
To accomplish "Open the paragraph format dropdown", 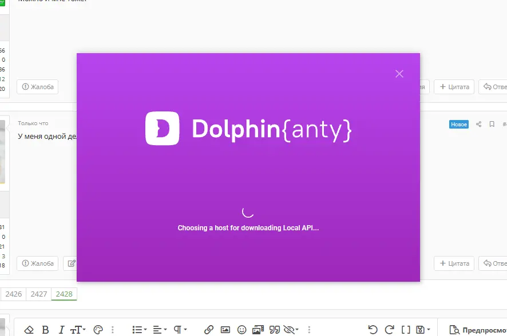I will pyautogui.click(x=180, y=330).
